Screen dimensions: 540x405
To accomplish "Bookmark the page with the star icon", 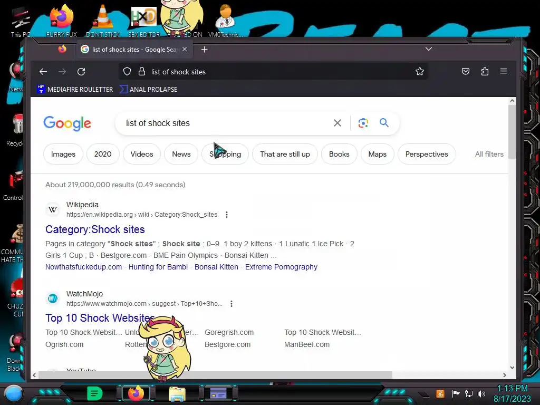I will 419,72.
